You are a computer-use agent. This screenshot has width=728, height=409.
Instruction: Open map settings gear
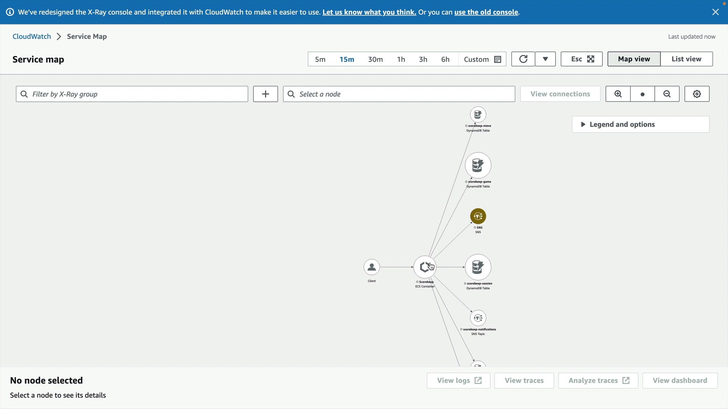tap(697, 94)
